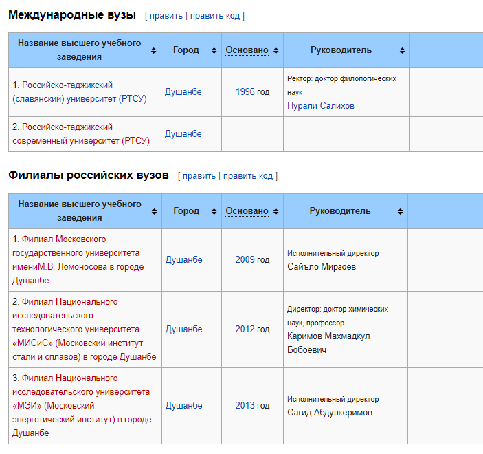Open Душанбе link in МЭИ branch row

(x=183, y=406)
